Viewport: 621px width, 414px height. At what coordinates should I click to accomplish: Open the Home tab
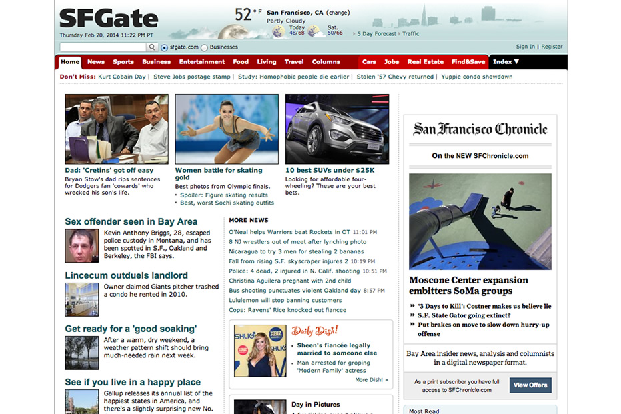(x=70, y=62)
